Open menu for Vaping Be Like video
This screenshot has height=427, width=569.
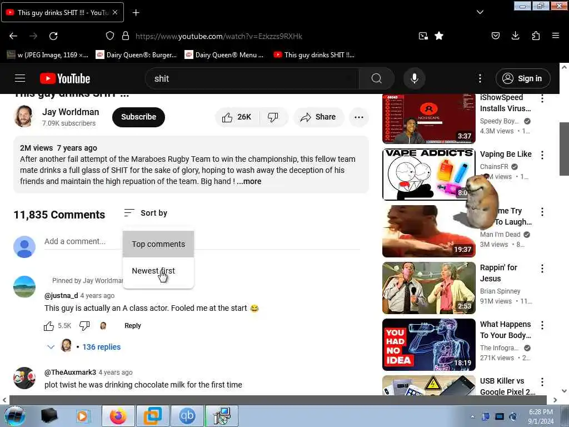point(542,155)
